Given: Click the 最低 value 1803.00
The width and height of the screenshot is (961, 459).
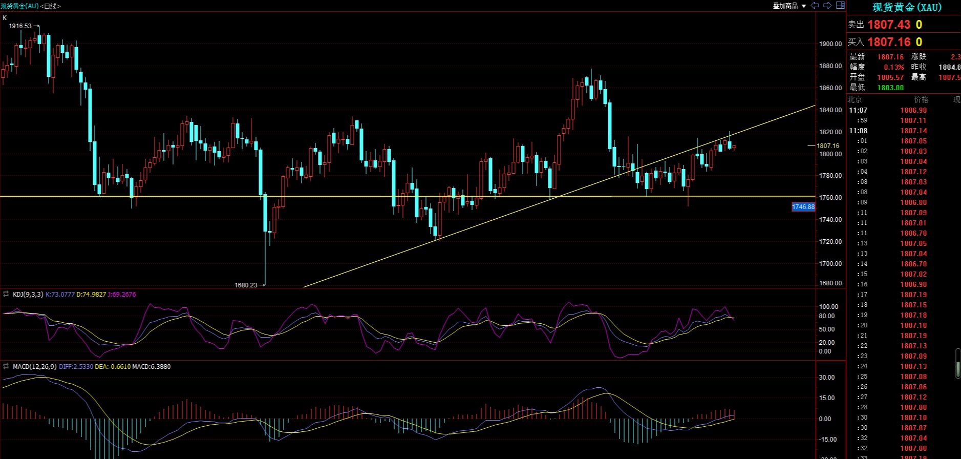Looking at the screenshot, I should (x=890, y=88).
